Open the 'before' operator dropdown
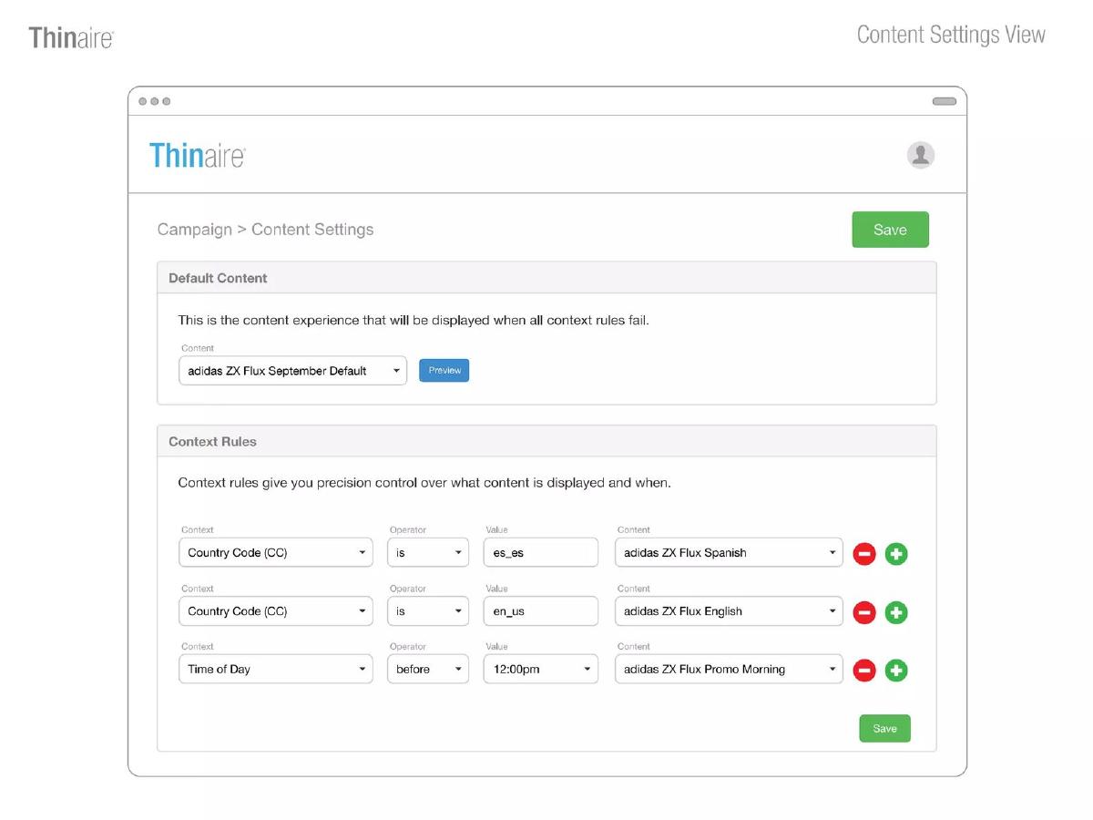 point(428,669)
